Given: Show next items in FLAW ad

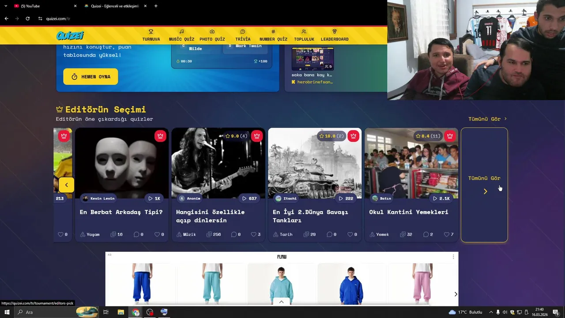Looking at the screenshot, I should tap(456, 294).
